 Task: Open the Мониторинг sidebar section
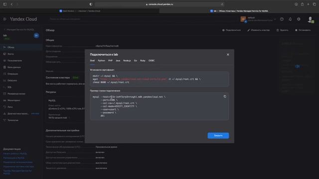21,100
